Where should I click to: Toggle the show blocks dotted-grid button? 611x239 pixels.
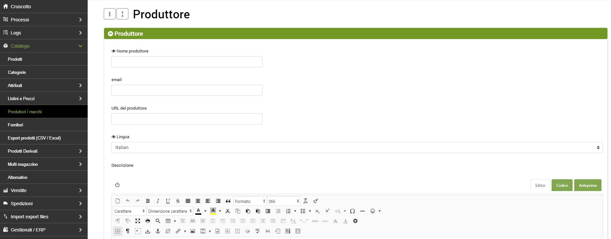point(118,231)
